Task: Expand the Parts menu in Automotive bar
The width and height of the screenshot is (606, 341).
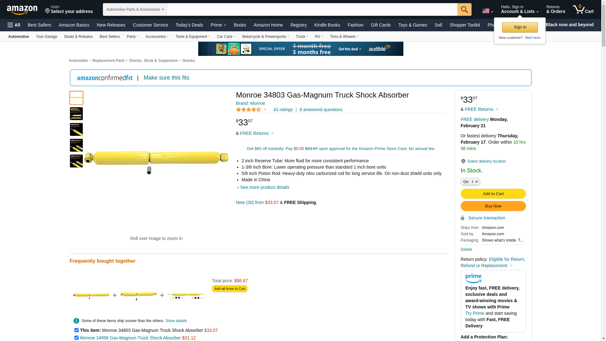Action: 133,37
